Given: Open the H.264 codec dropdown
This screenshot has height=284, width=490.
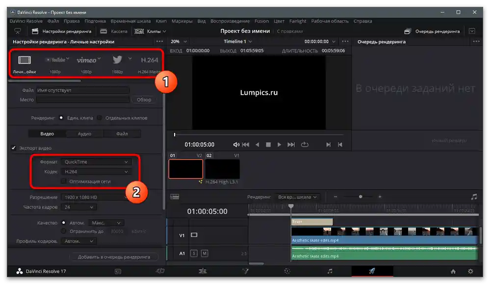Looking at the screenshot, I should coord(96,172).
